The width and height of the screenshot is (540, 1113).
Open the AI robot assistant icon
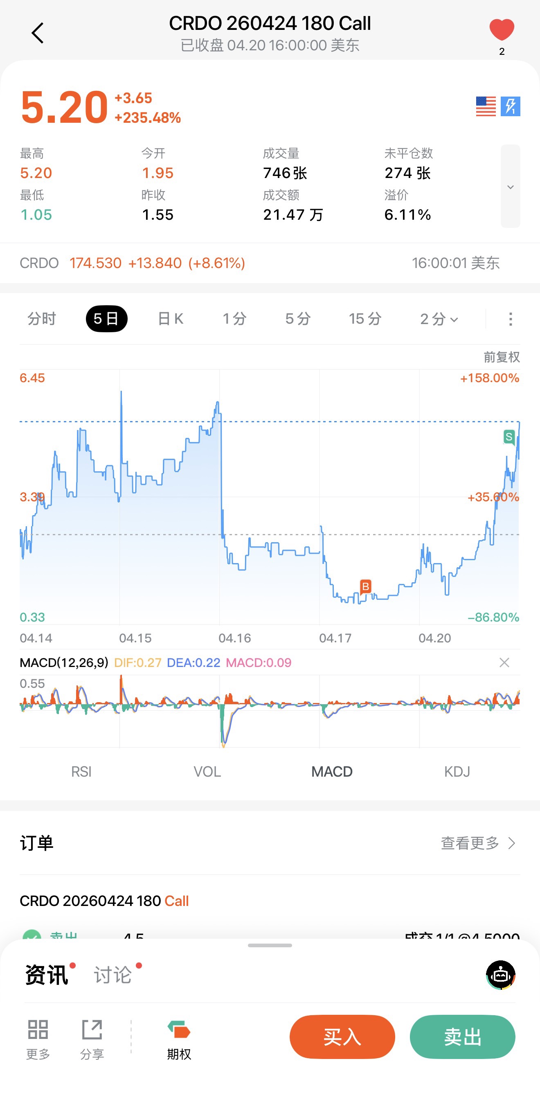click(500, 975)
